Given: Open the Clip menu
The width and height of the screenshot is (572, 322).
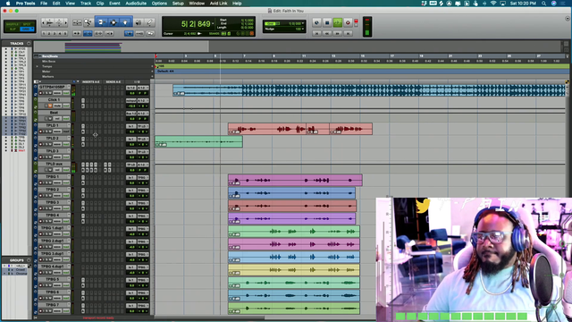Looking at the screenshot, I should click(x=100, y=4).
